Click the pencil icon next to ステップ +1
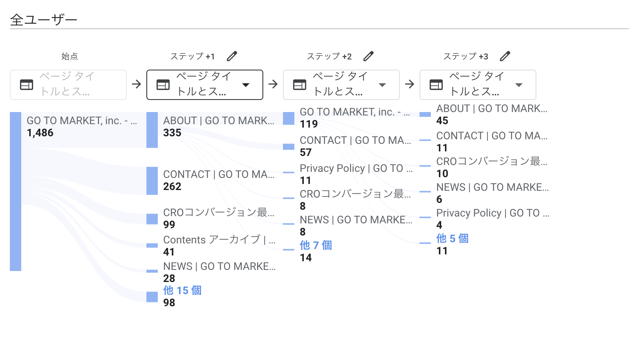The height and width of the screenshot is (349, 638). tap(232, 56)
